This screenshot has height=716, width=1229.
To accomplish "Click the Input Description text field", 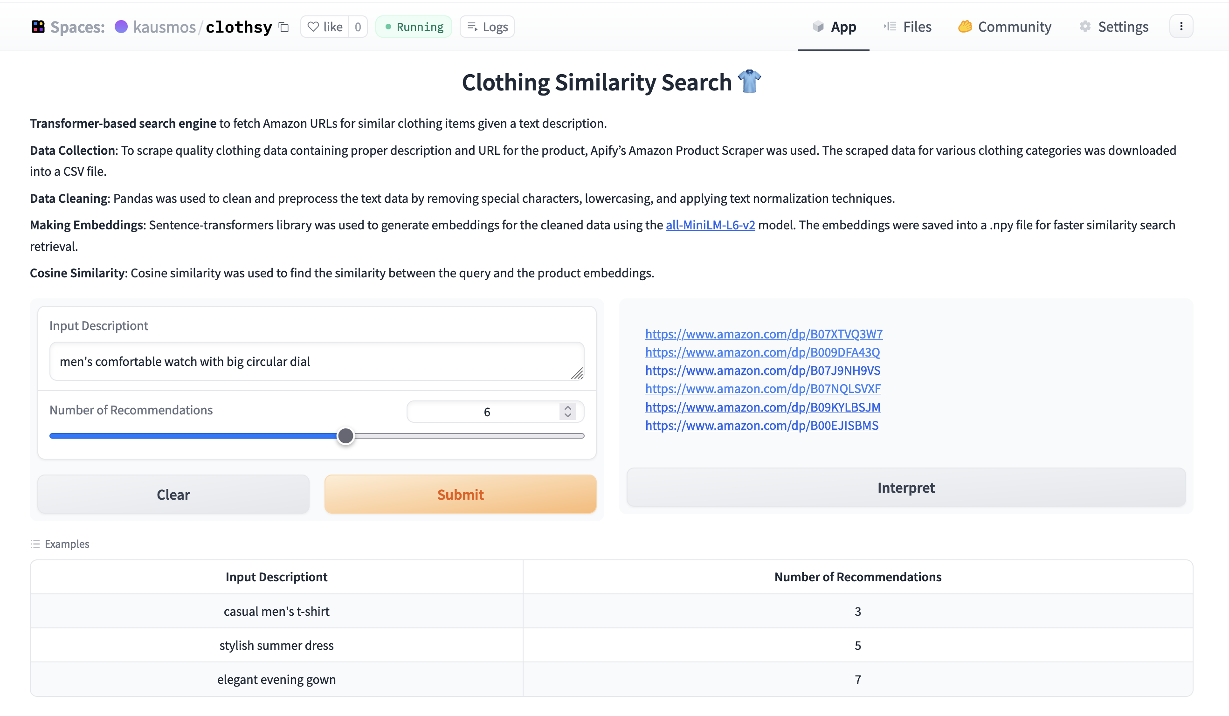I will (312, 361).
